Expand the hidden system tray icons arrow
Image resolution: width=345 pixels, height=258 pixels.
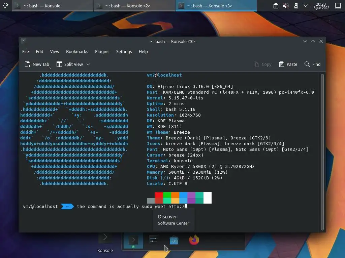click(305, 6)
